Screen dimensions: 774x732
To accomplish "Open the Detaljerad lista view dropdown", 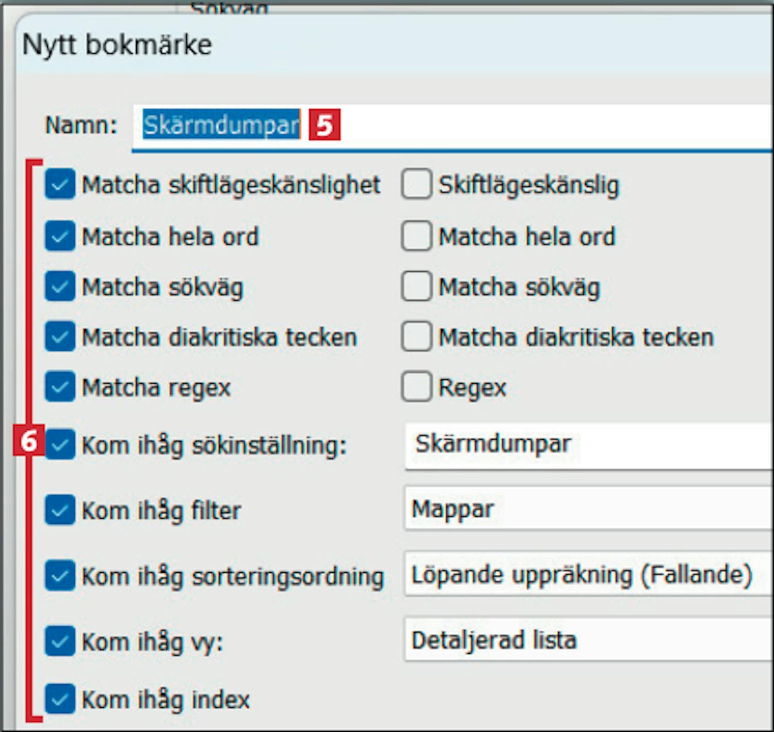I will pos(588,640).
